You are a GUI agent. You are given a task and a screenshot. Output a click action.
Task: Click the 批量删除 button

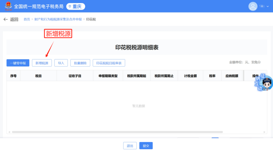[x=80, y=63]
